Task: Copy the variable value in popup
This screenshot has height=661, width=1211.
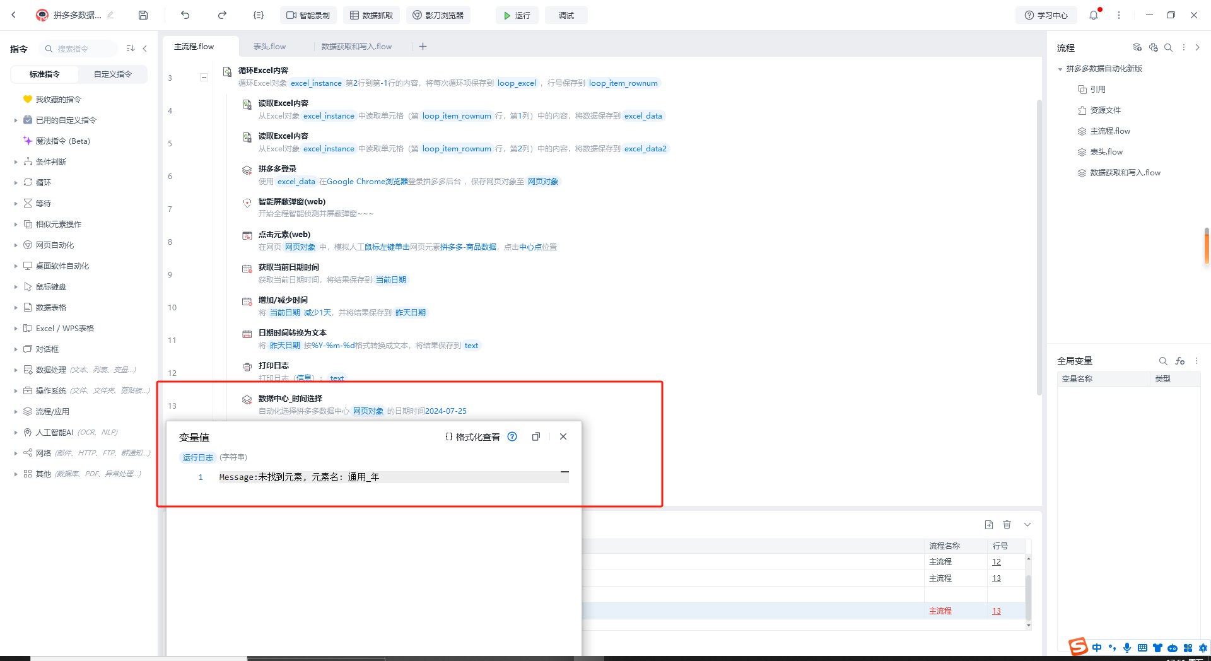Action: coord(536,436)
